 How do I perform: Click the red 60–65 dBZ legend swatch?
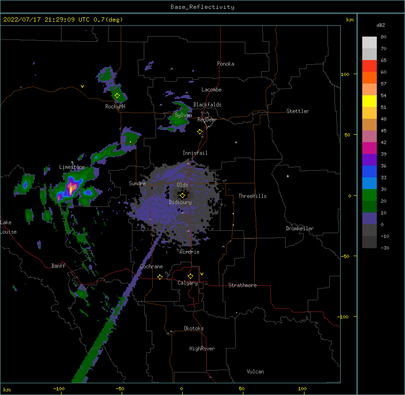369,66
